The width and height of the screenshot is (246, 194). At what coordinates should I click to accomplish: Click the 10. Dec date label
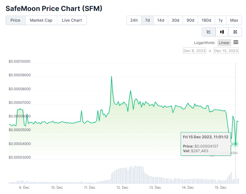[57, 188]
